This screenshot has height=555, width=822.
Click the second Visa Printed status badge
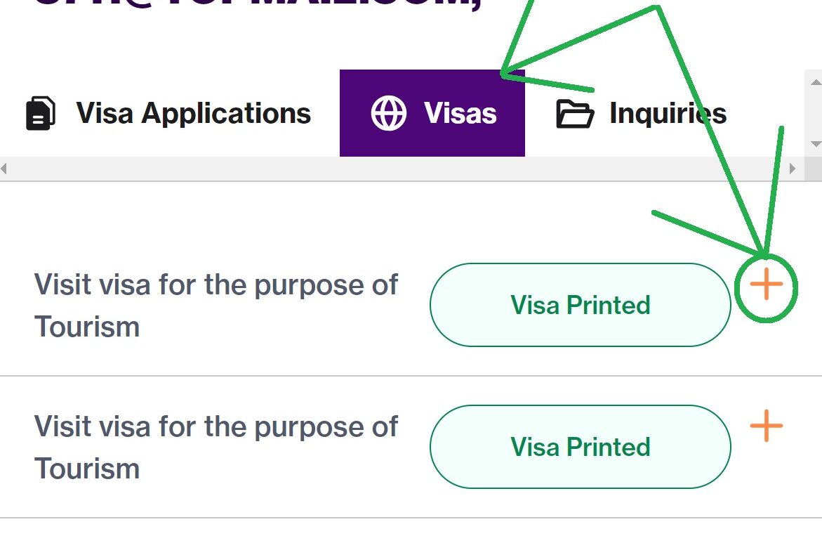pyautogui.click(x=581, y=447)
